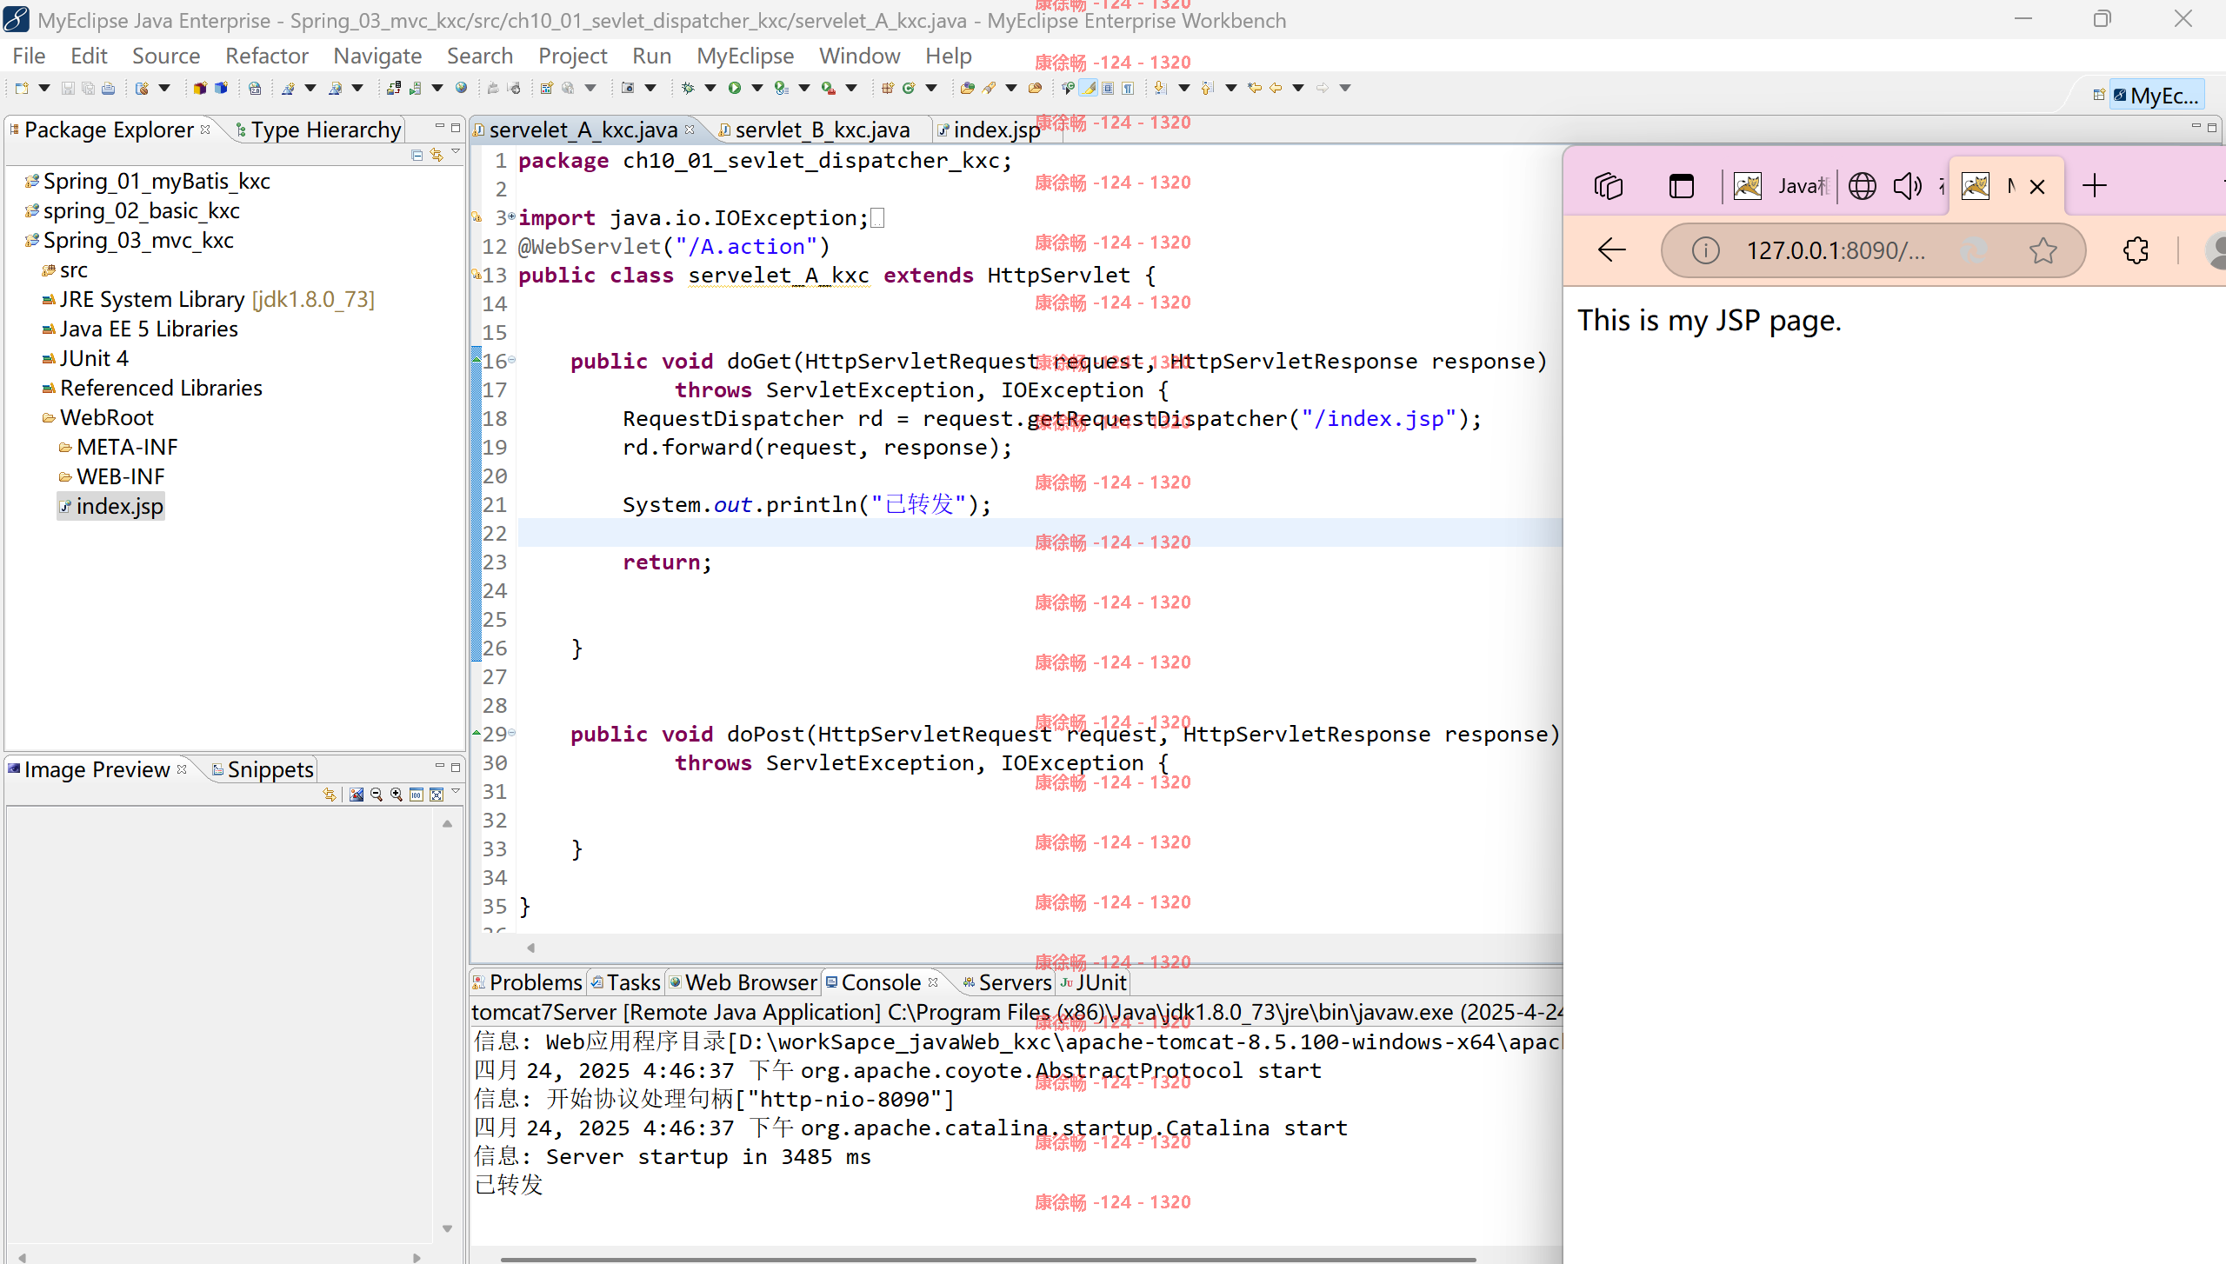
Task: Open the New wizard dropdown arrow
Action: pos(43,88)
